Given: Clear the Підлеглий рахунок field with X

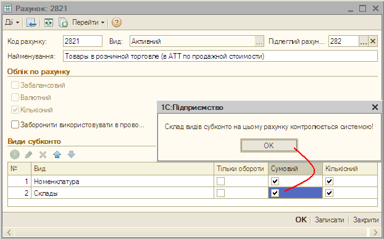Looking at the screenshot, I should coord(373,41).
